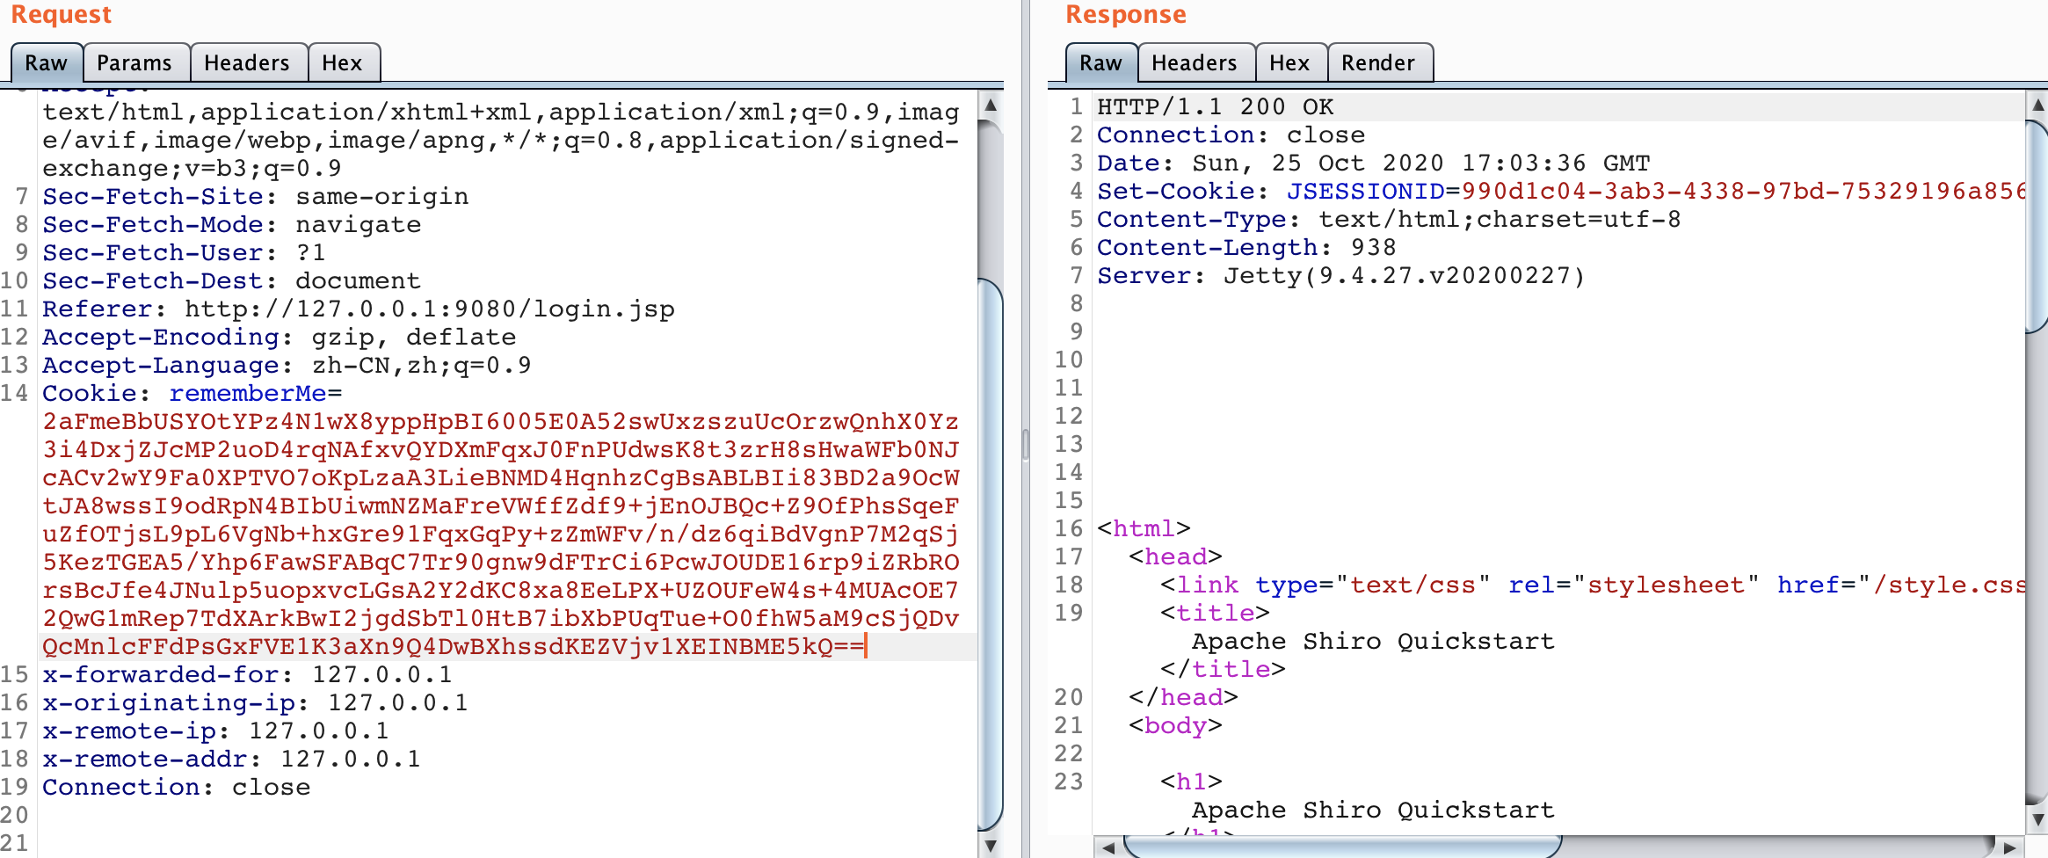Viewport: 2048px width, 858px height.
Task: Select the Response Raw tab
Action: pos(1100,63)
